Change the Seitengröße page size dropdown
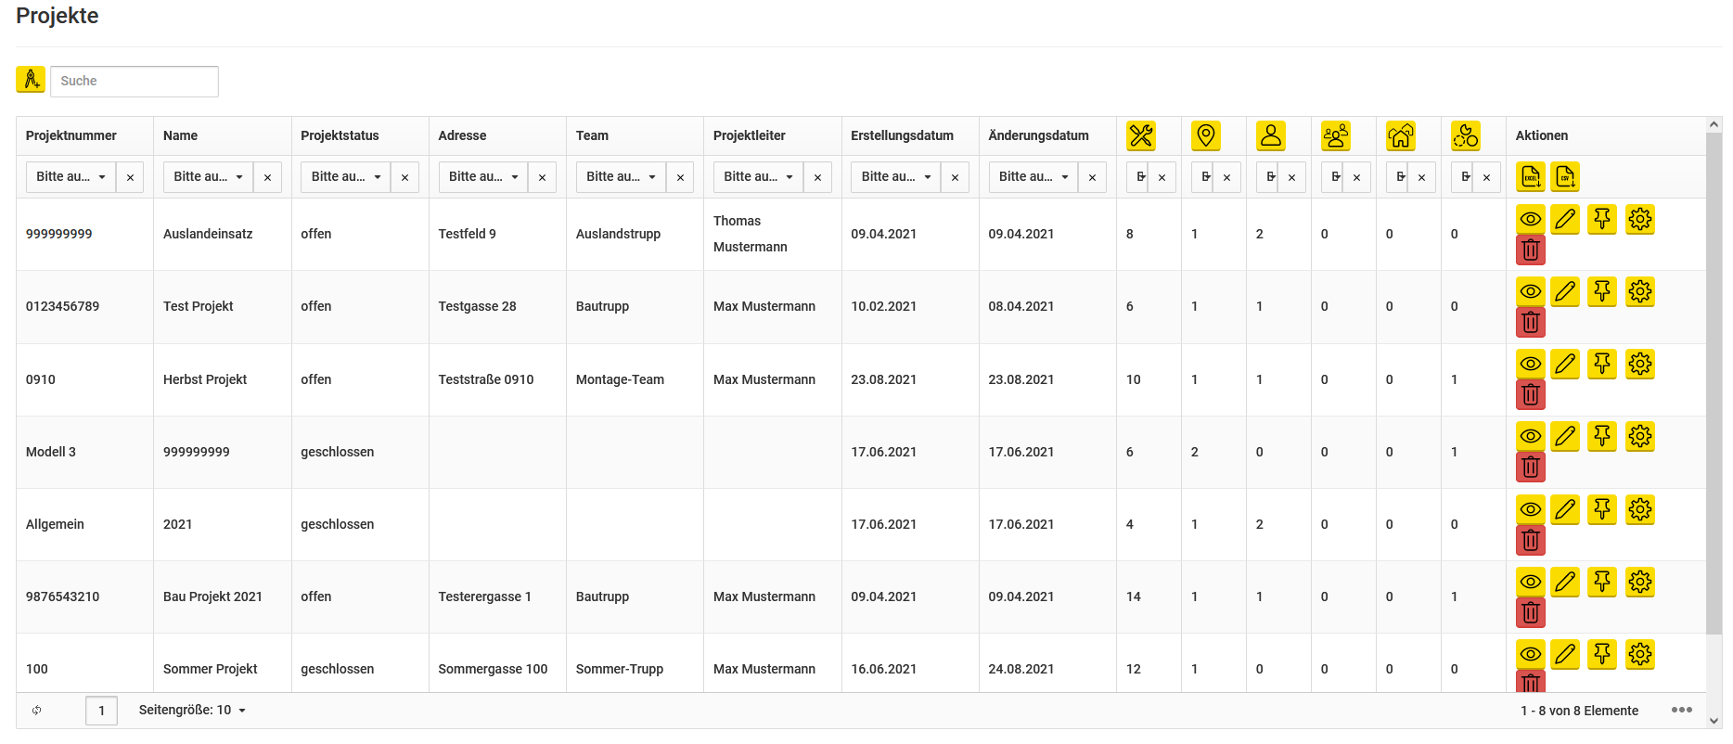1733x744 pixels. (193, 710)
